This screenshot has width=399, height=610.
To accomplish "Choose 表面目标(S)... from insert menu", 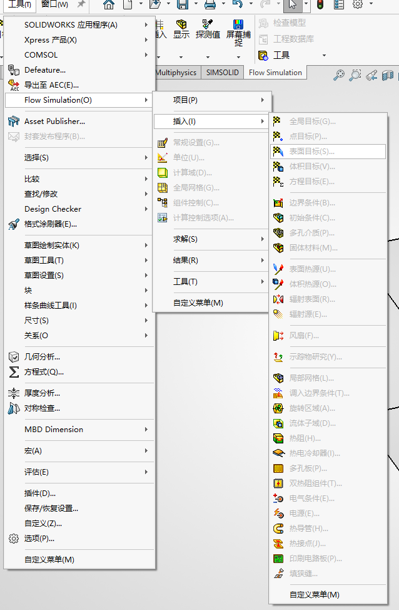I will pos(328,152).
